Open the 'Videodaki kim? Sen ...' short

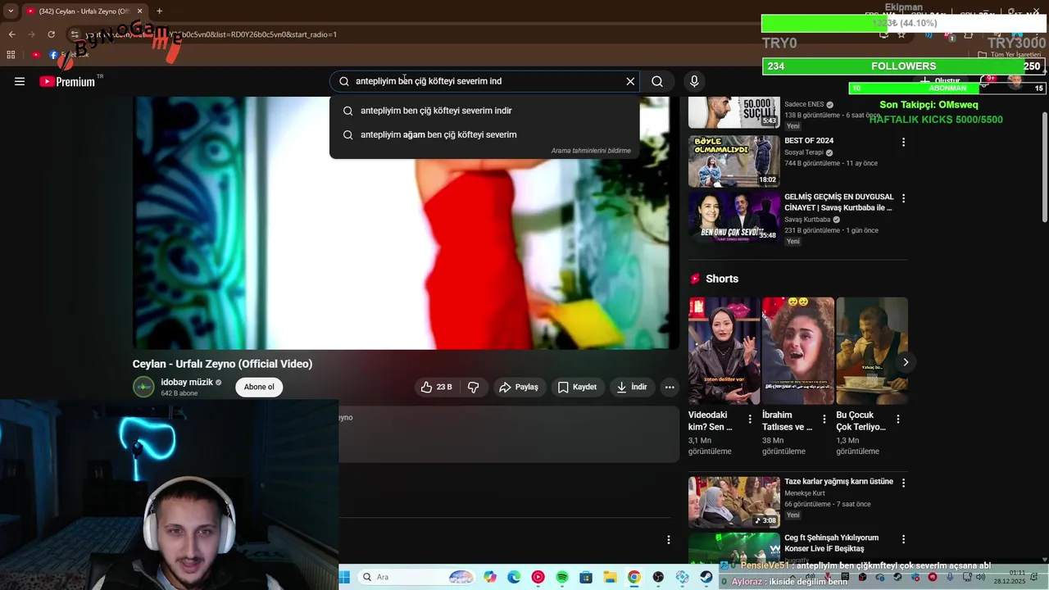[724, 351]
